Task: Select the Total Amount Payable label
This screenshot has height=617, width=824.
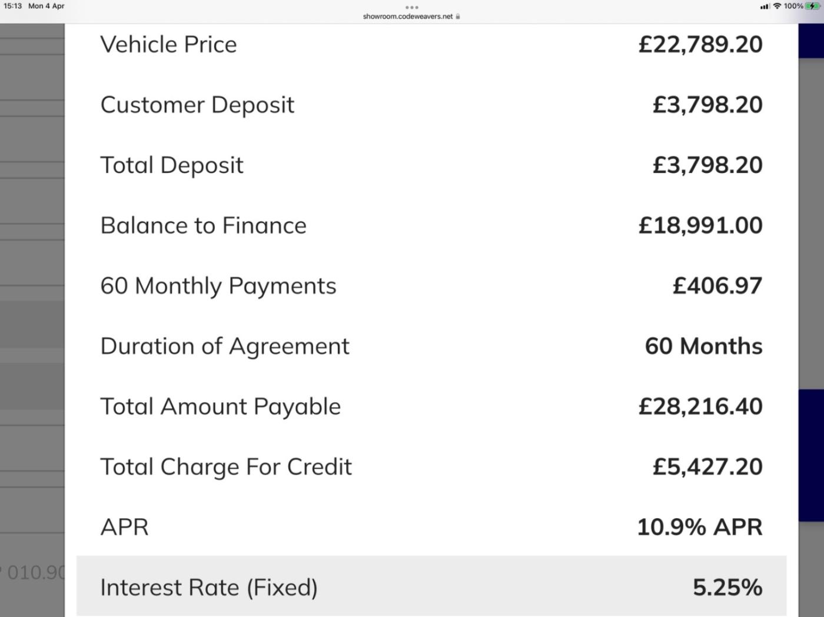Action: pos(221,407)
